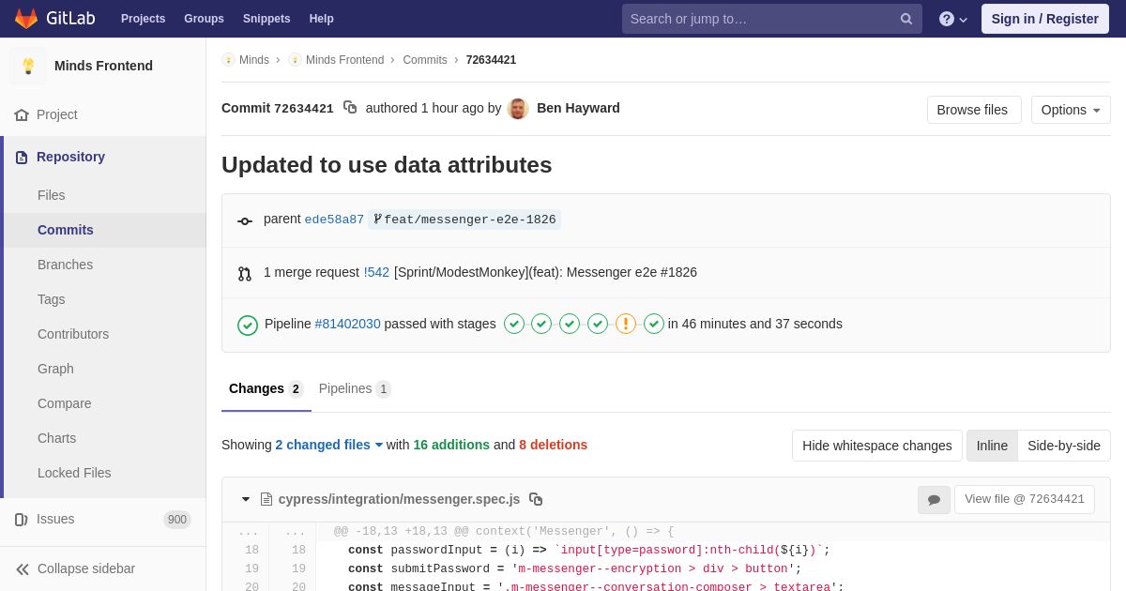Open Contributors in the sidebar
The width and height of the screenshot is (1126, 591).
[103, 334]
